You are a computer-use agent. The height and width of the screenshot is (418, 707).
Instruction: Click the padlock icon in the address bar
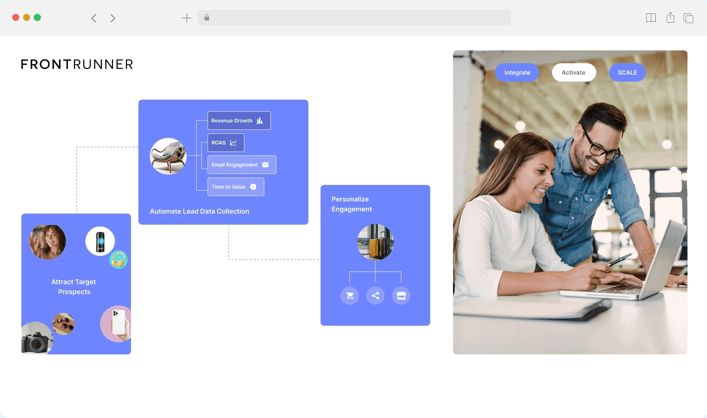206,18
